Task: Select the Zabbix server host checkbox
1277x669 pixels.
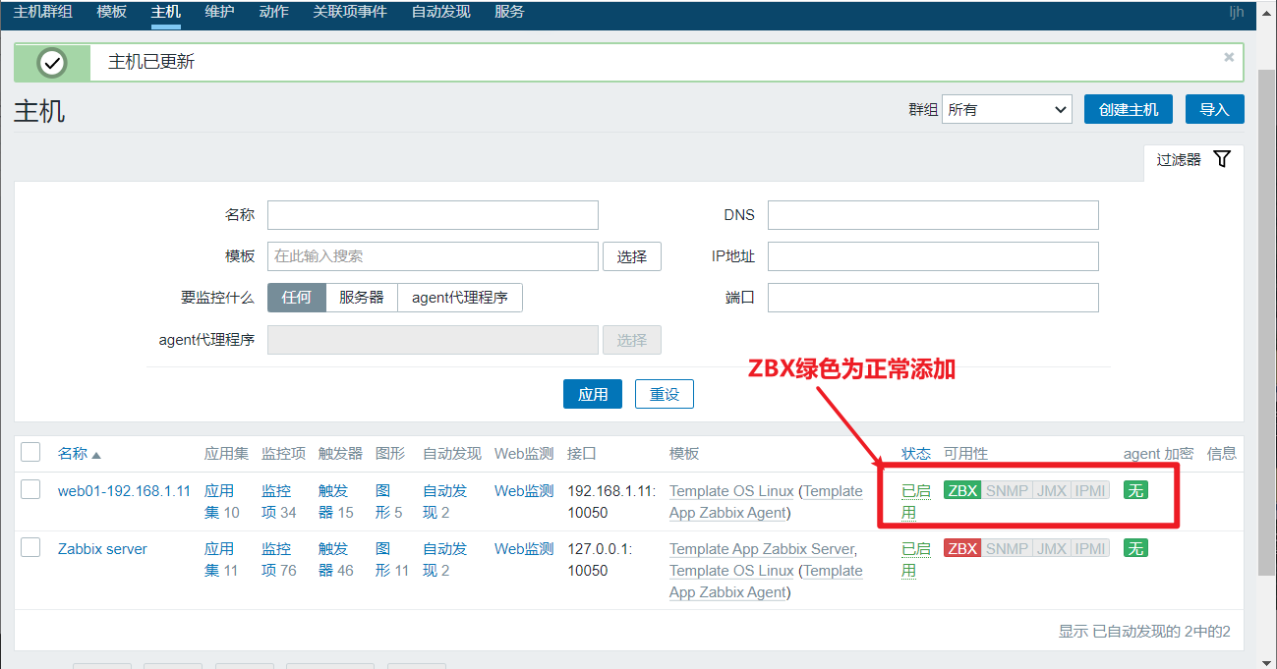Action: click(30, 547)
